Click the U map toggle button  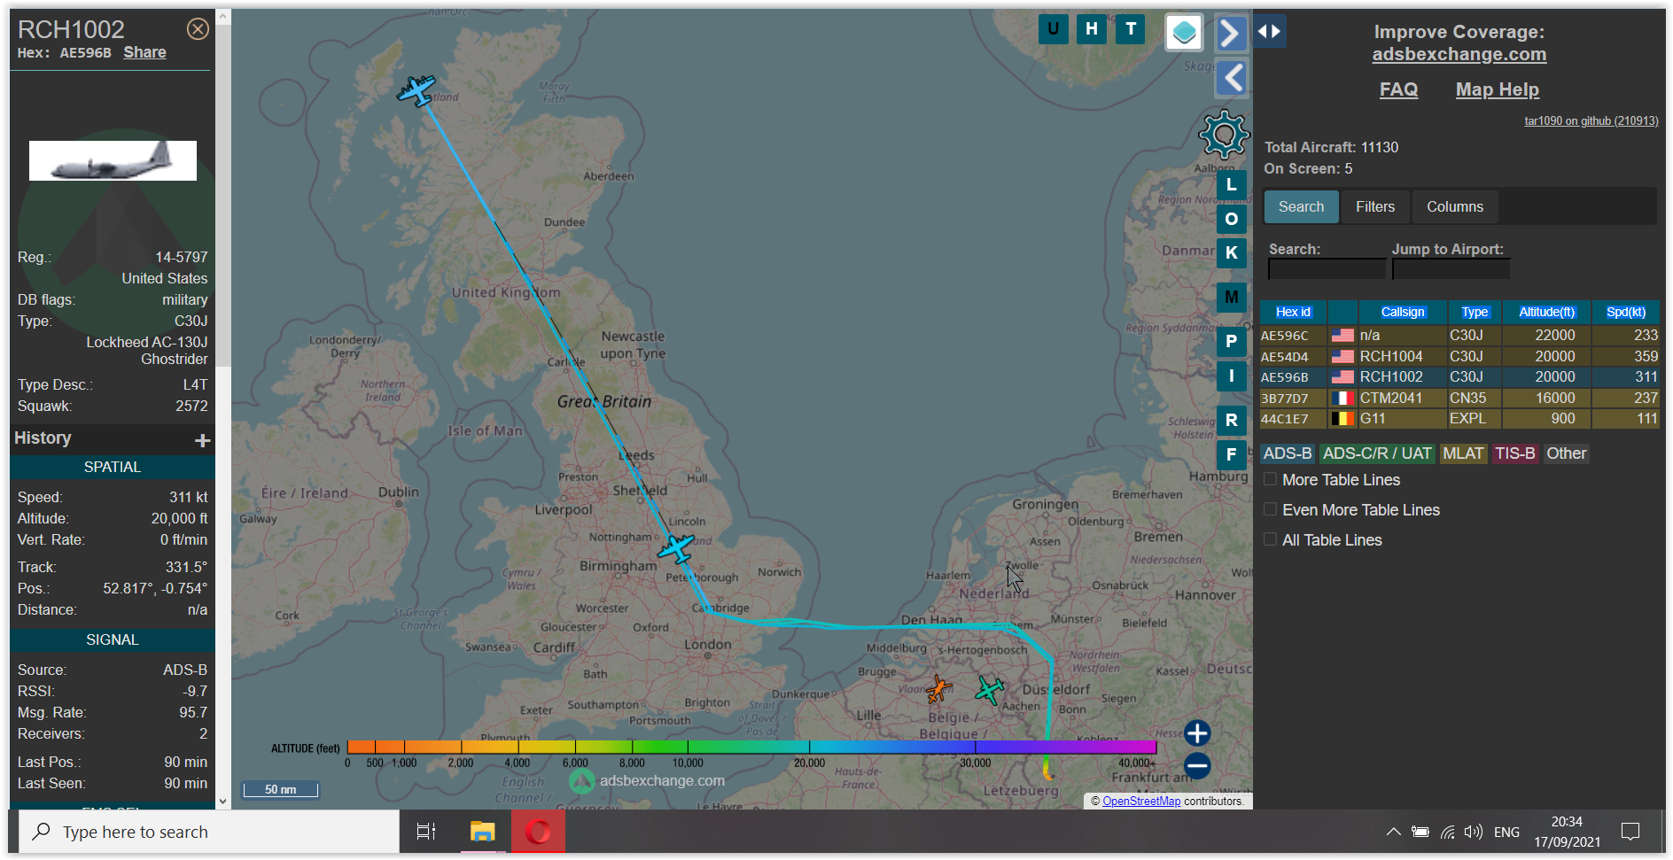tap(1053, 29)
